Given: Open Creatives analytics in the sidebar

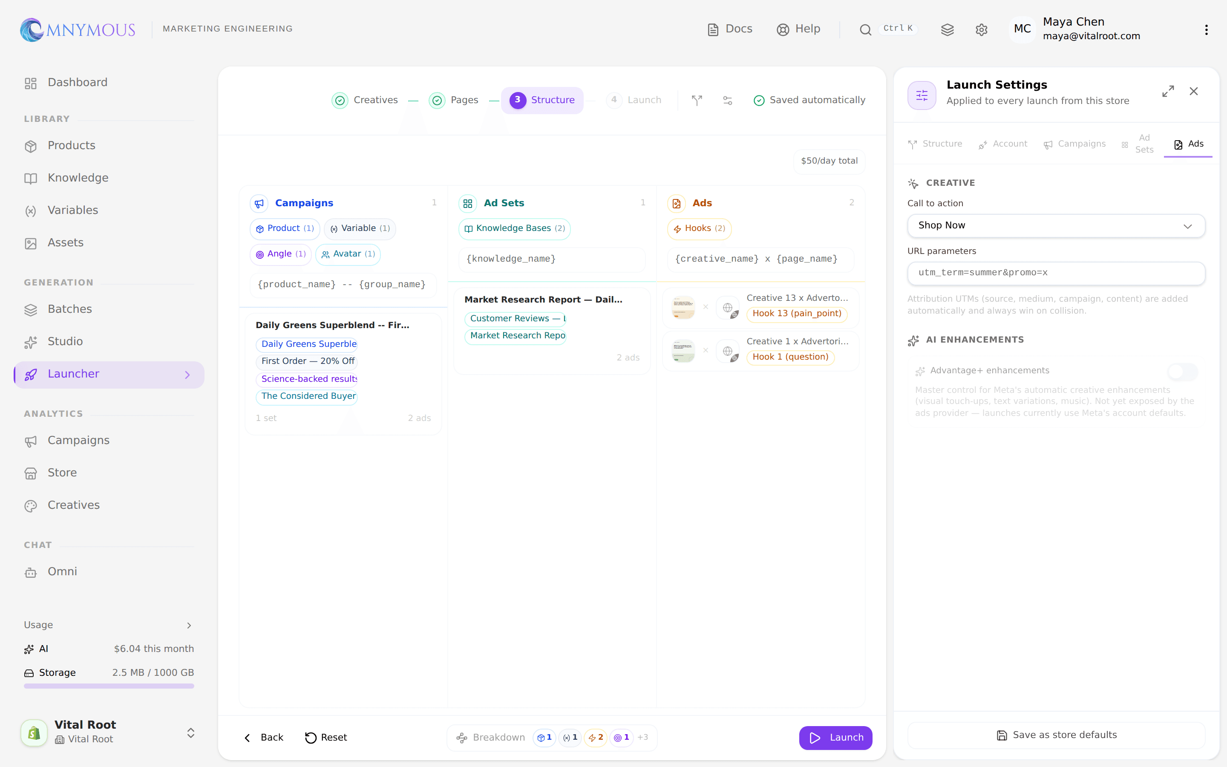Looking at the screenshot, I should tap(109, 505).
